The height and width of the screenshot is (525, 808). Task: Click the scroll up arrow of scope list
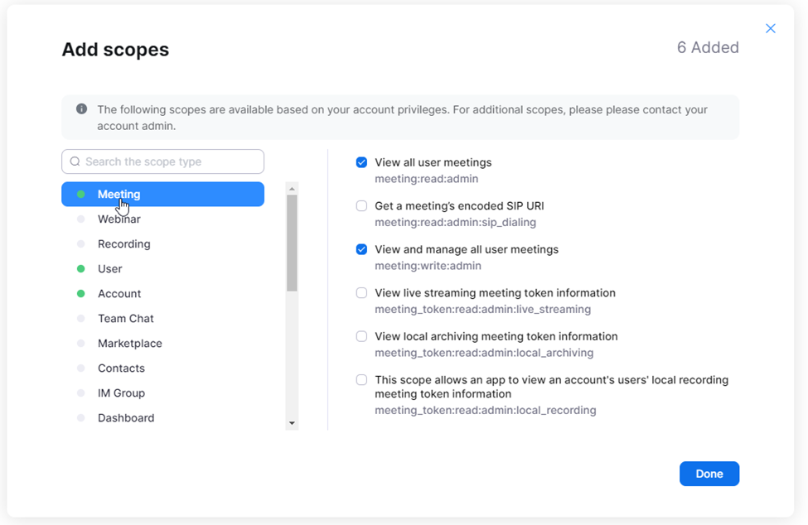click(293, 189)
